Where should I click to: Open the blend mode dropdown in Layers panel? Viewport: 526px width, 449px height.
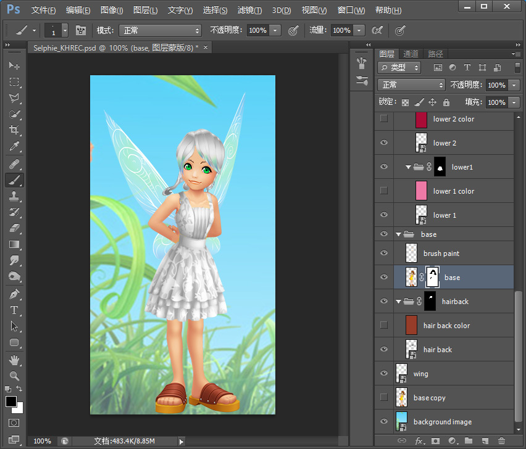click(x=411, y=84)
